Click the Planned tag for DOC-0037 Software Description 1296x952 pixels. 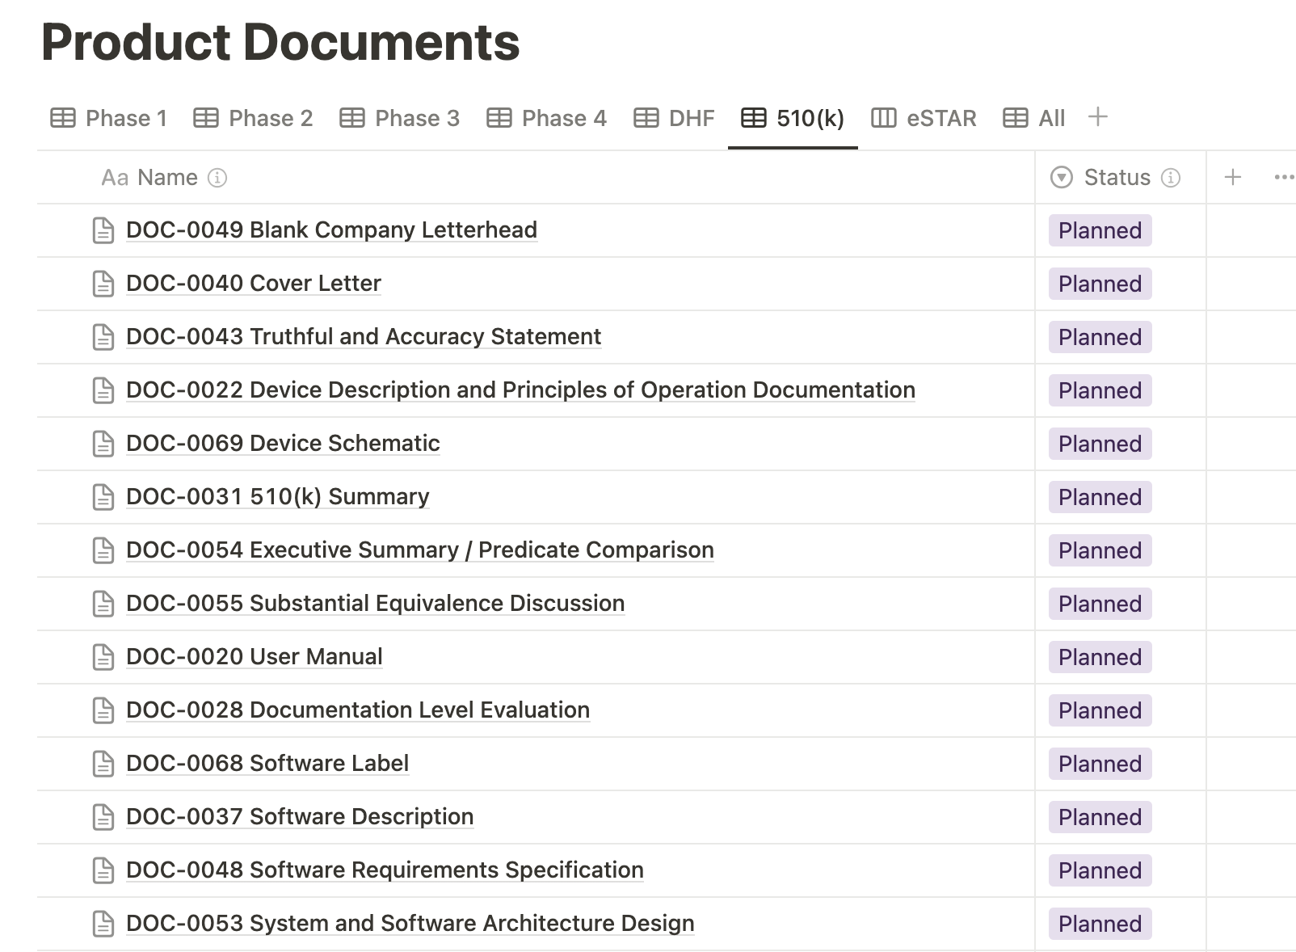click(x=1100, y=818)
